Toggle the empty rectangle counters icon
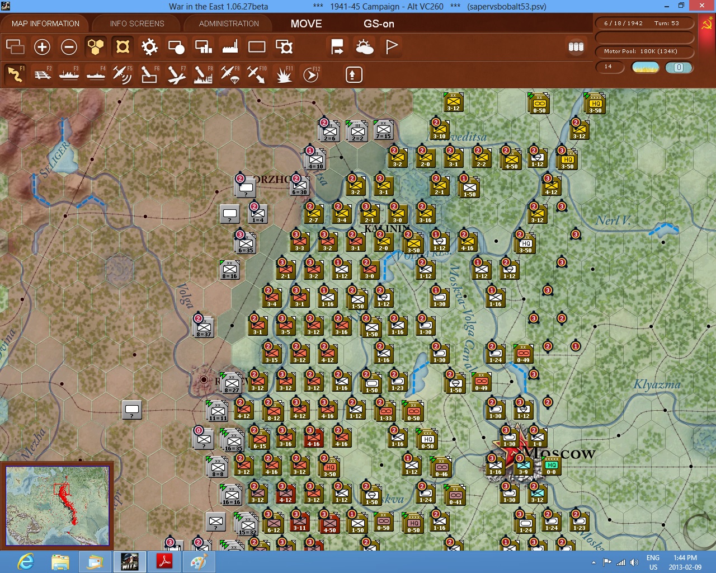The width and height of the screenshot is (716, 573). [x=257, y=46]
